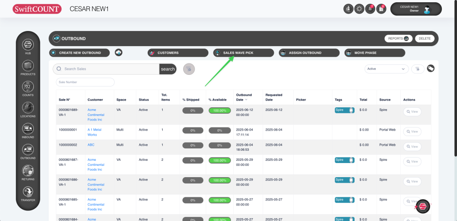Click the Customer column header

(x=96, y=100)
